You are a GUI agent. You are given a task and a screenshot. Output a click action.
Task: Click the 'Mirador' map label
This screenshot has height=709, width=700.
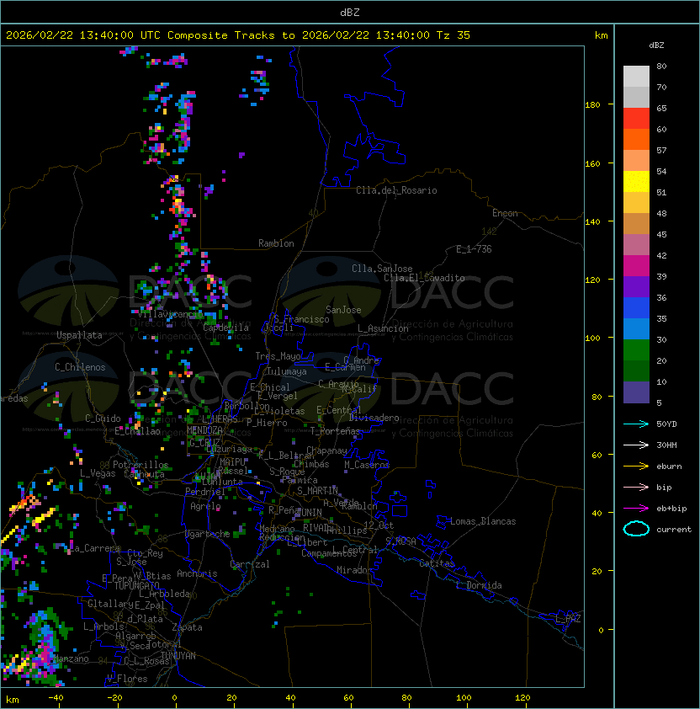(354, 570)
